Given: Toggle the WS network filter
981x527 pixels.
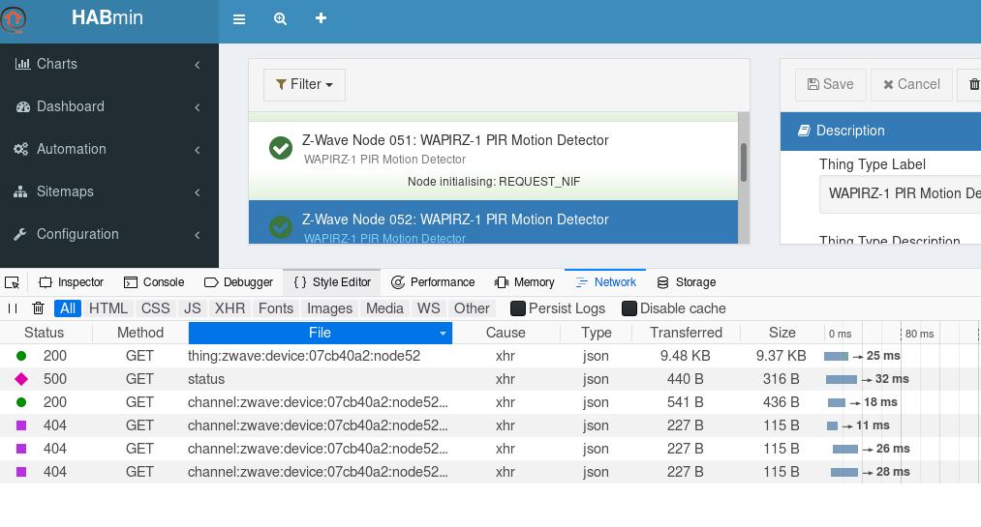Looking at the screenshot, I should point(429,308).
